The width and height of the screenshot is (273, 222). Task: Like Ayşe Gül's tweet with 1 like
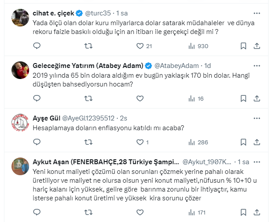140,142
